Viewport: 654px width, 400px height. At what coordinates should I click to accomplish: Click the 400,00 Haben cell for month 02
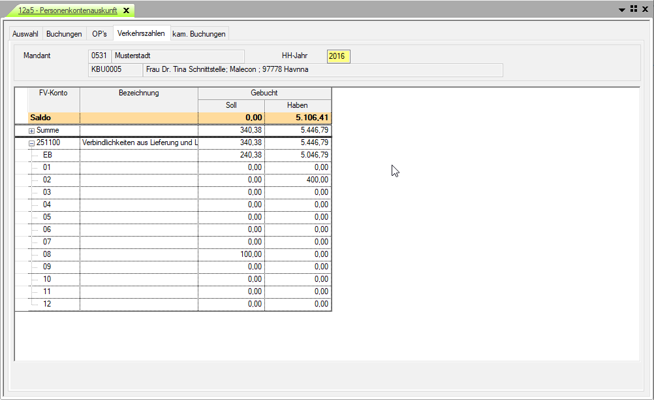pos(298,180)
